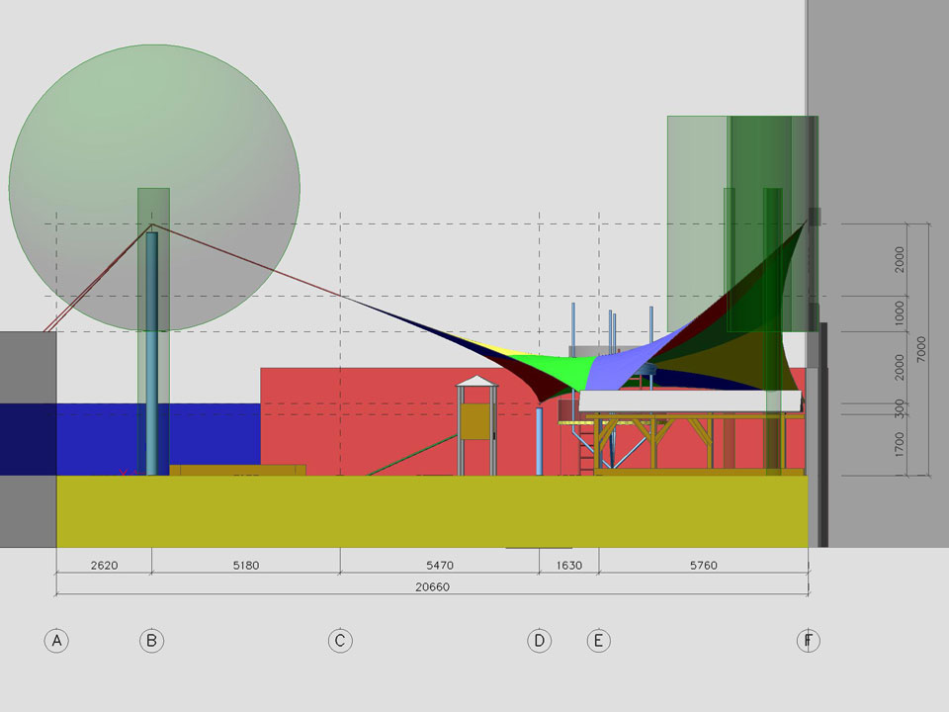Click the 2620 dimension label
Image resolution: width=949 pixels, height=712 pixels.
click(x=104, y=566)
